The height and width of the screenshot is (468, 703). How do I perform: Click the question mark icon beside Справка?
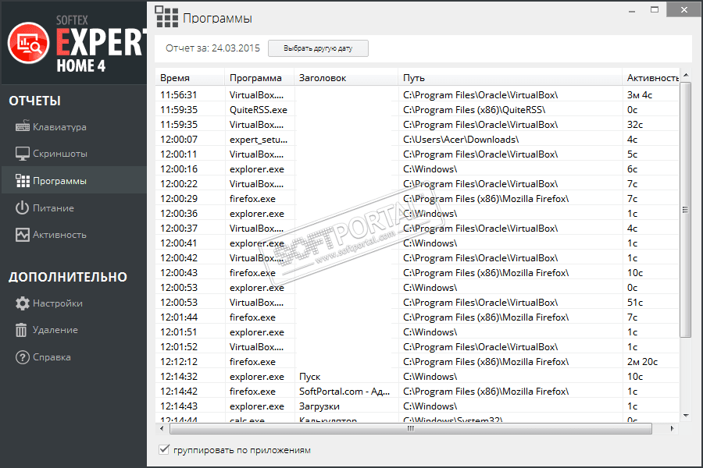pyautogui.click(x=23, y=357)
